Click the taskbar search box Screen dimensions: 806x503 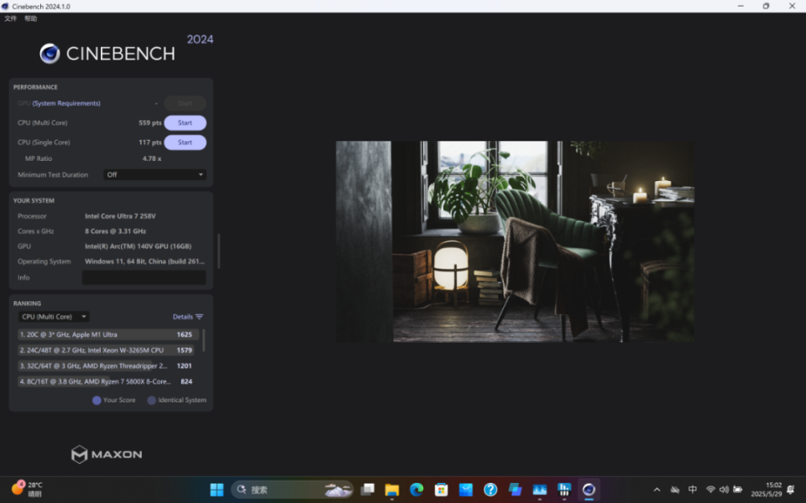coord(292,490)
